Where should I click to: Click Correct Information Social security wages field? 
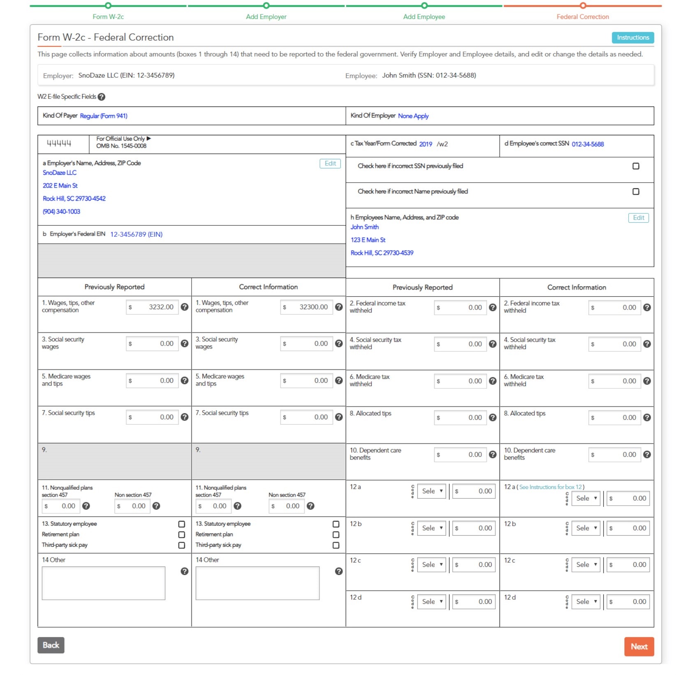(307, 344)
